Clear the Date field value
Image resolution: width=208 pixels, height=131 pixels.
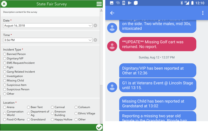tap(95, 25)
